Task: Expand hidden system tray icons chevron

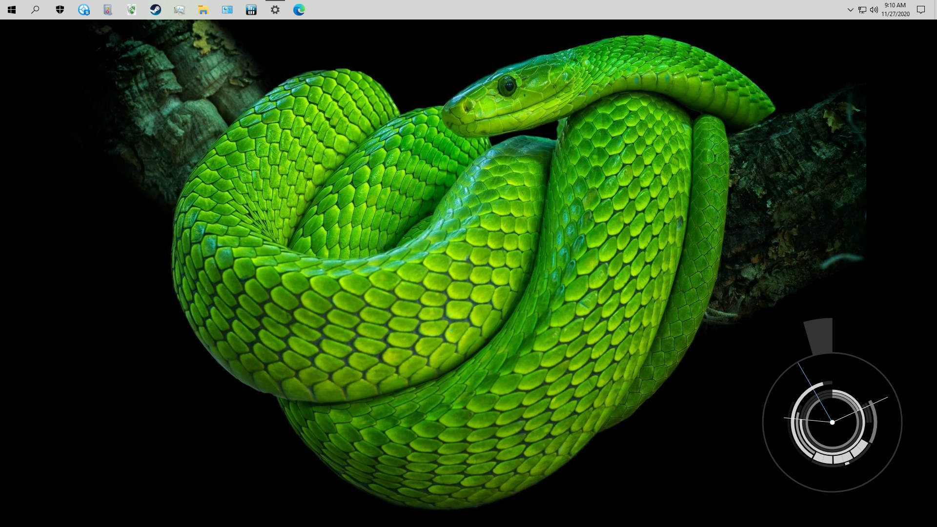Action: (850, 10)
